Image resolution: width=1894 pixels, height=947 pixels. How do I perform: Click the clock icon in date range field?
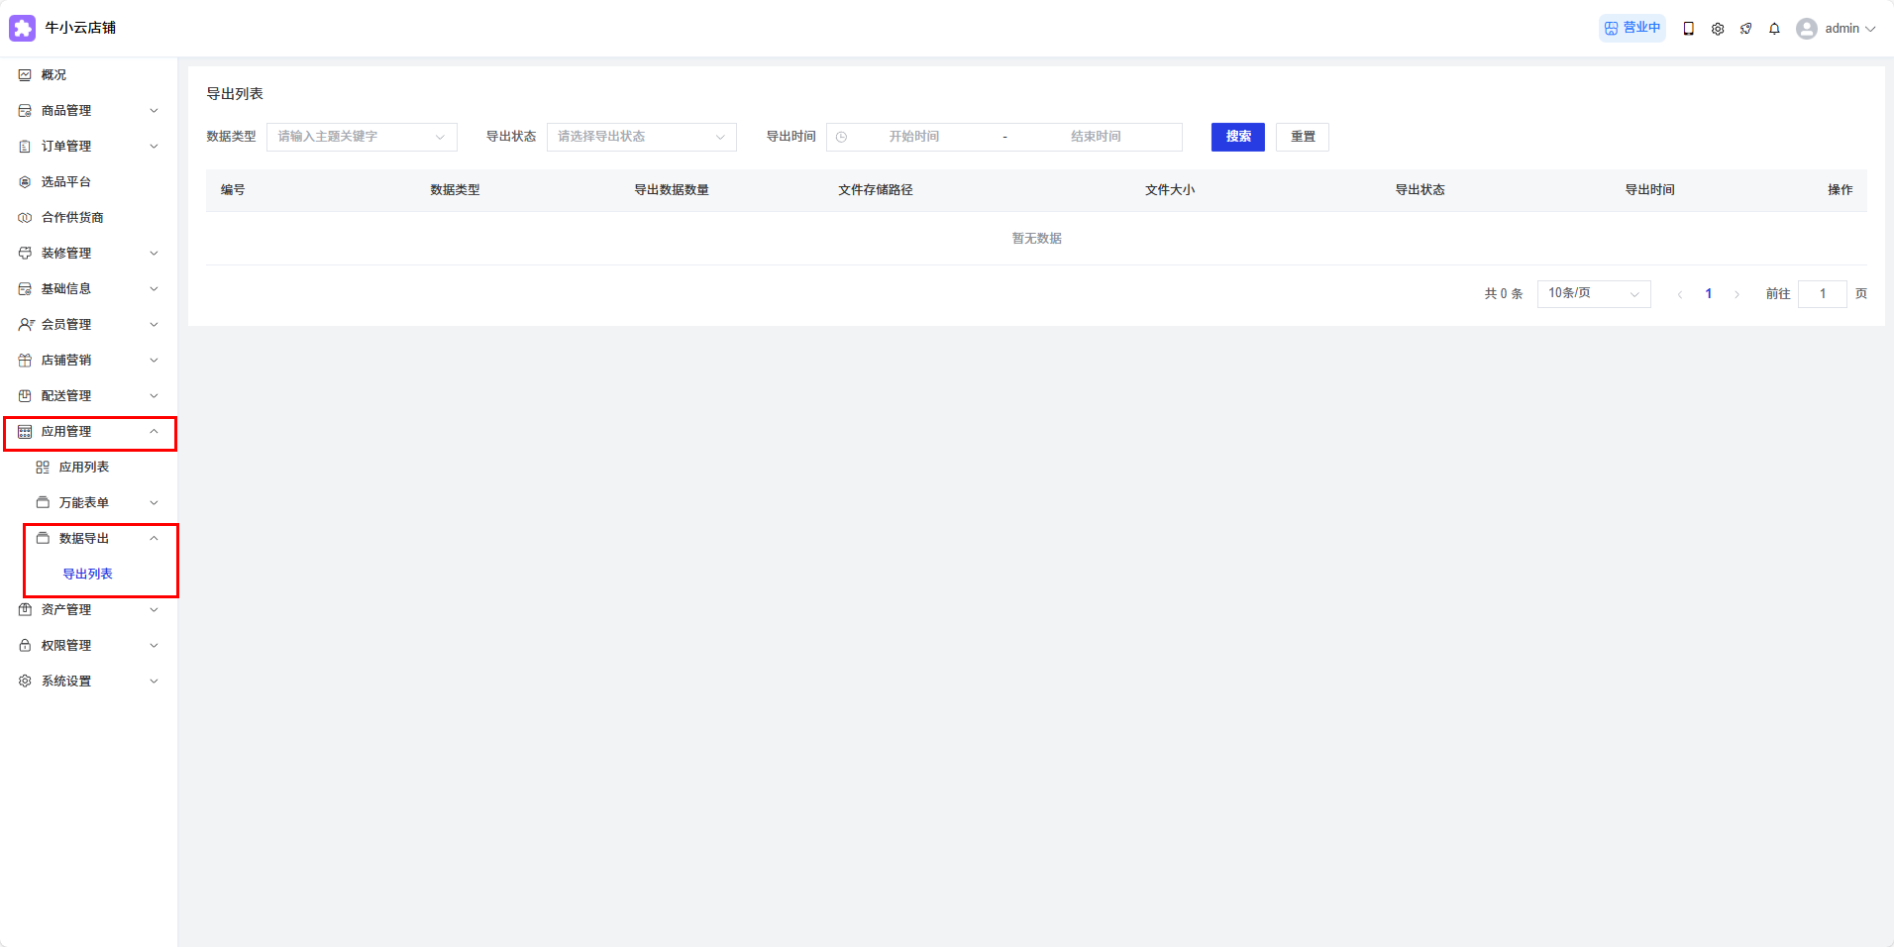point(841,137)
